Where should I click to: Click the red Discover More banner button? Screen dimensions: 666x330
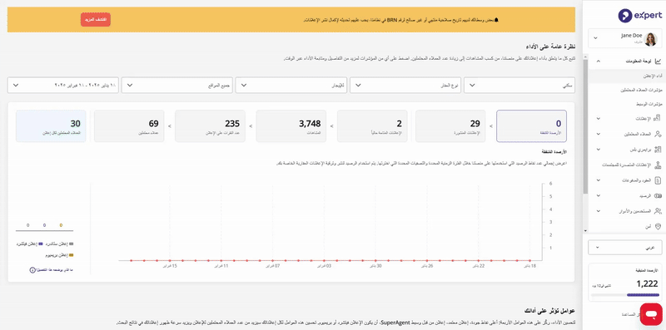tap(96, 19)
